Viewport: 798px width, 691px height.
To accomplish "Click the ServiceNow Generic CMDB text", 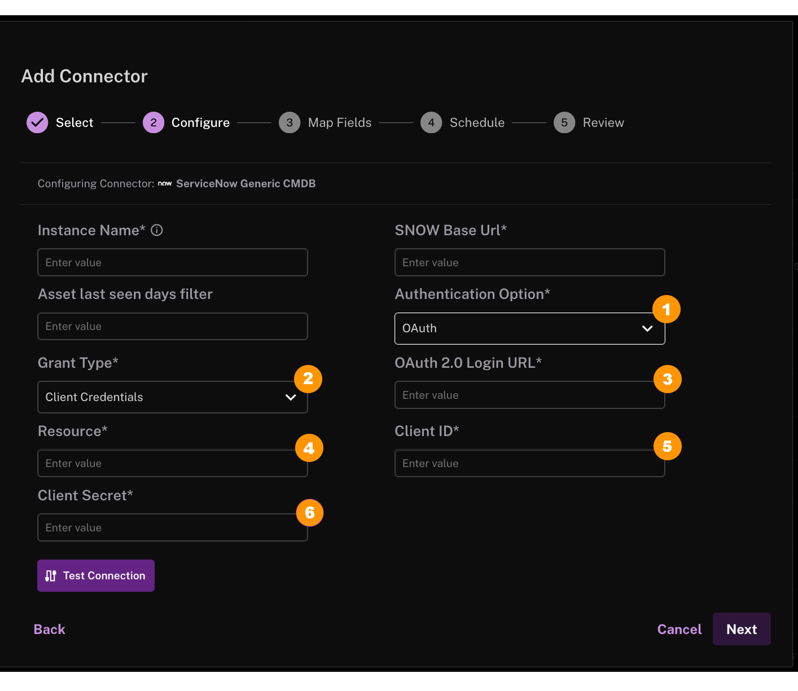I will pyautogui.click(x=246, y=183).
